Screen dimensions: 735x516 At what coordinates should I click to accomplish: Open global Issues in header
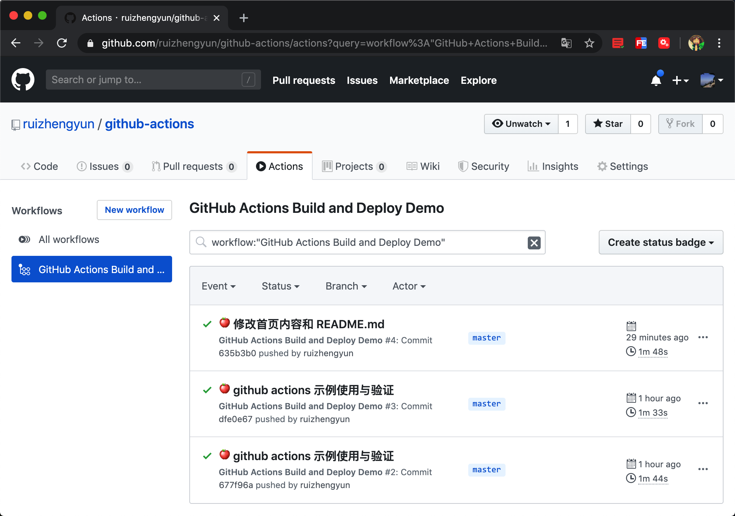pos(362,80)
